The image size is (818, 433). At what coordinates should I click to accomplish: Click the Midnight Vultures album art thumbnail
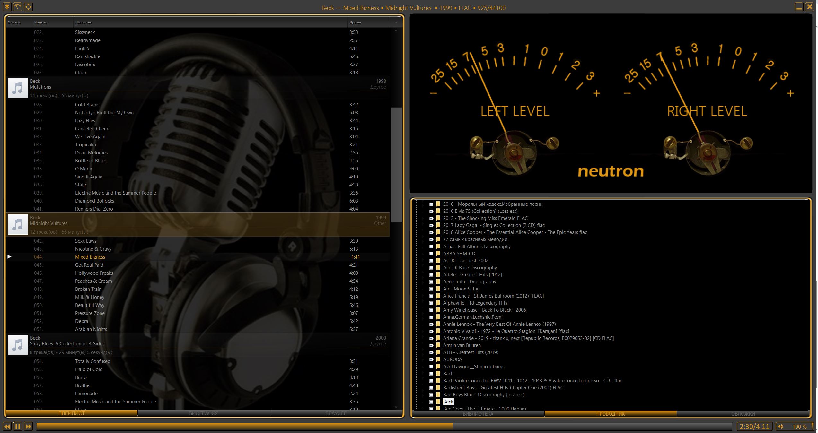point(18,224)
